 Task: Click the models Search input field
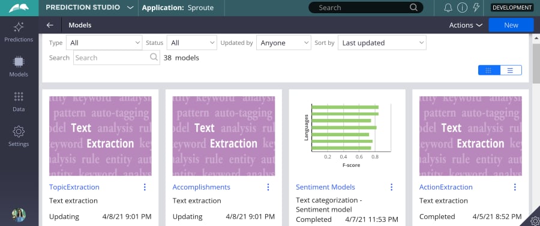tap(116, 57)
